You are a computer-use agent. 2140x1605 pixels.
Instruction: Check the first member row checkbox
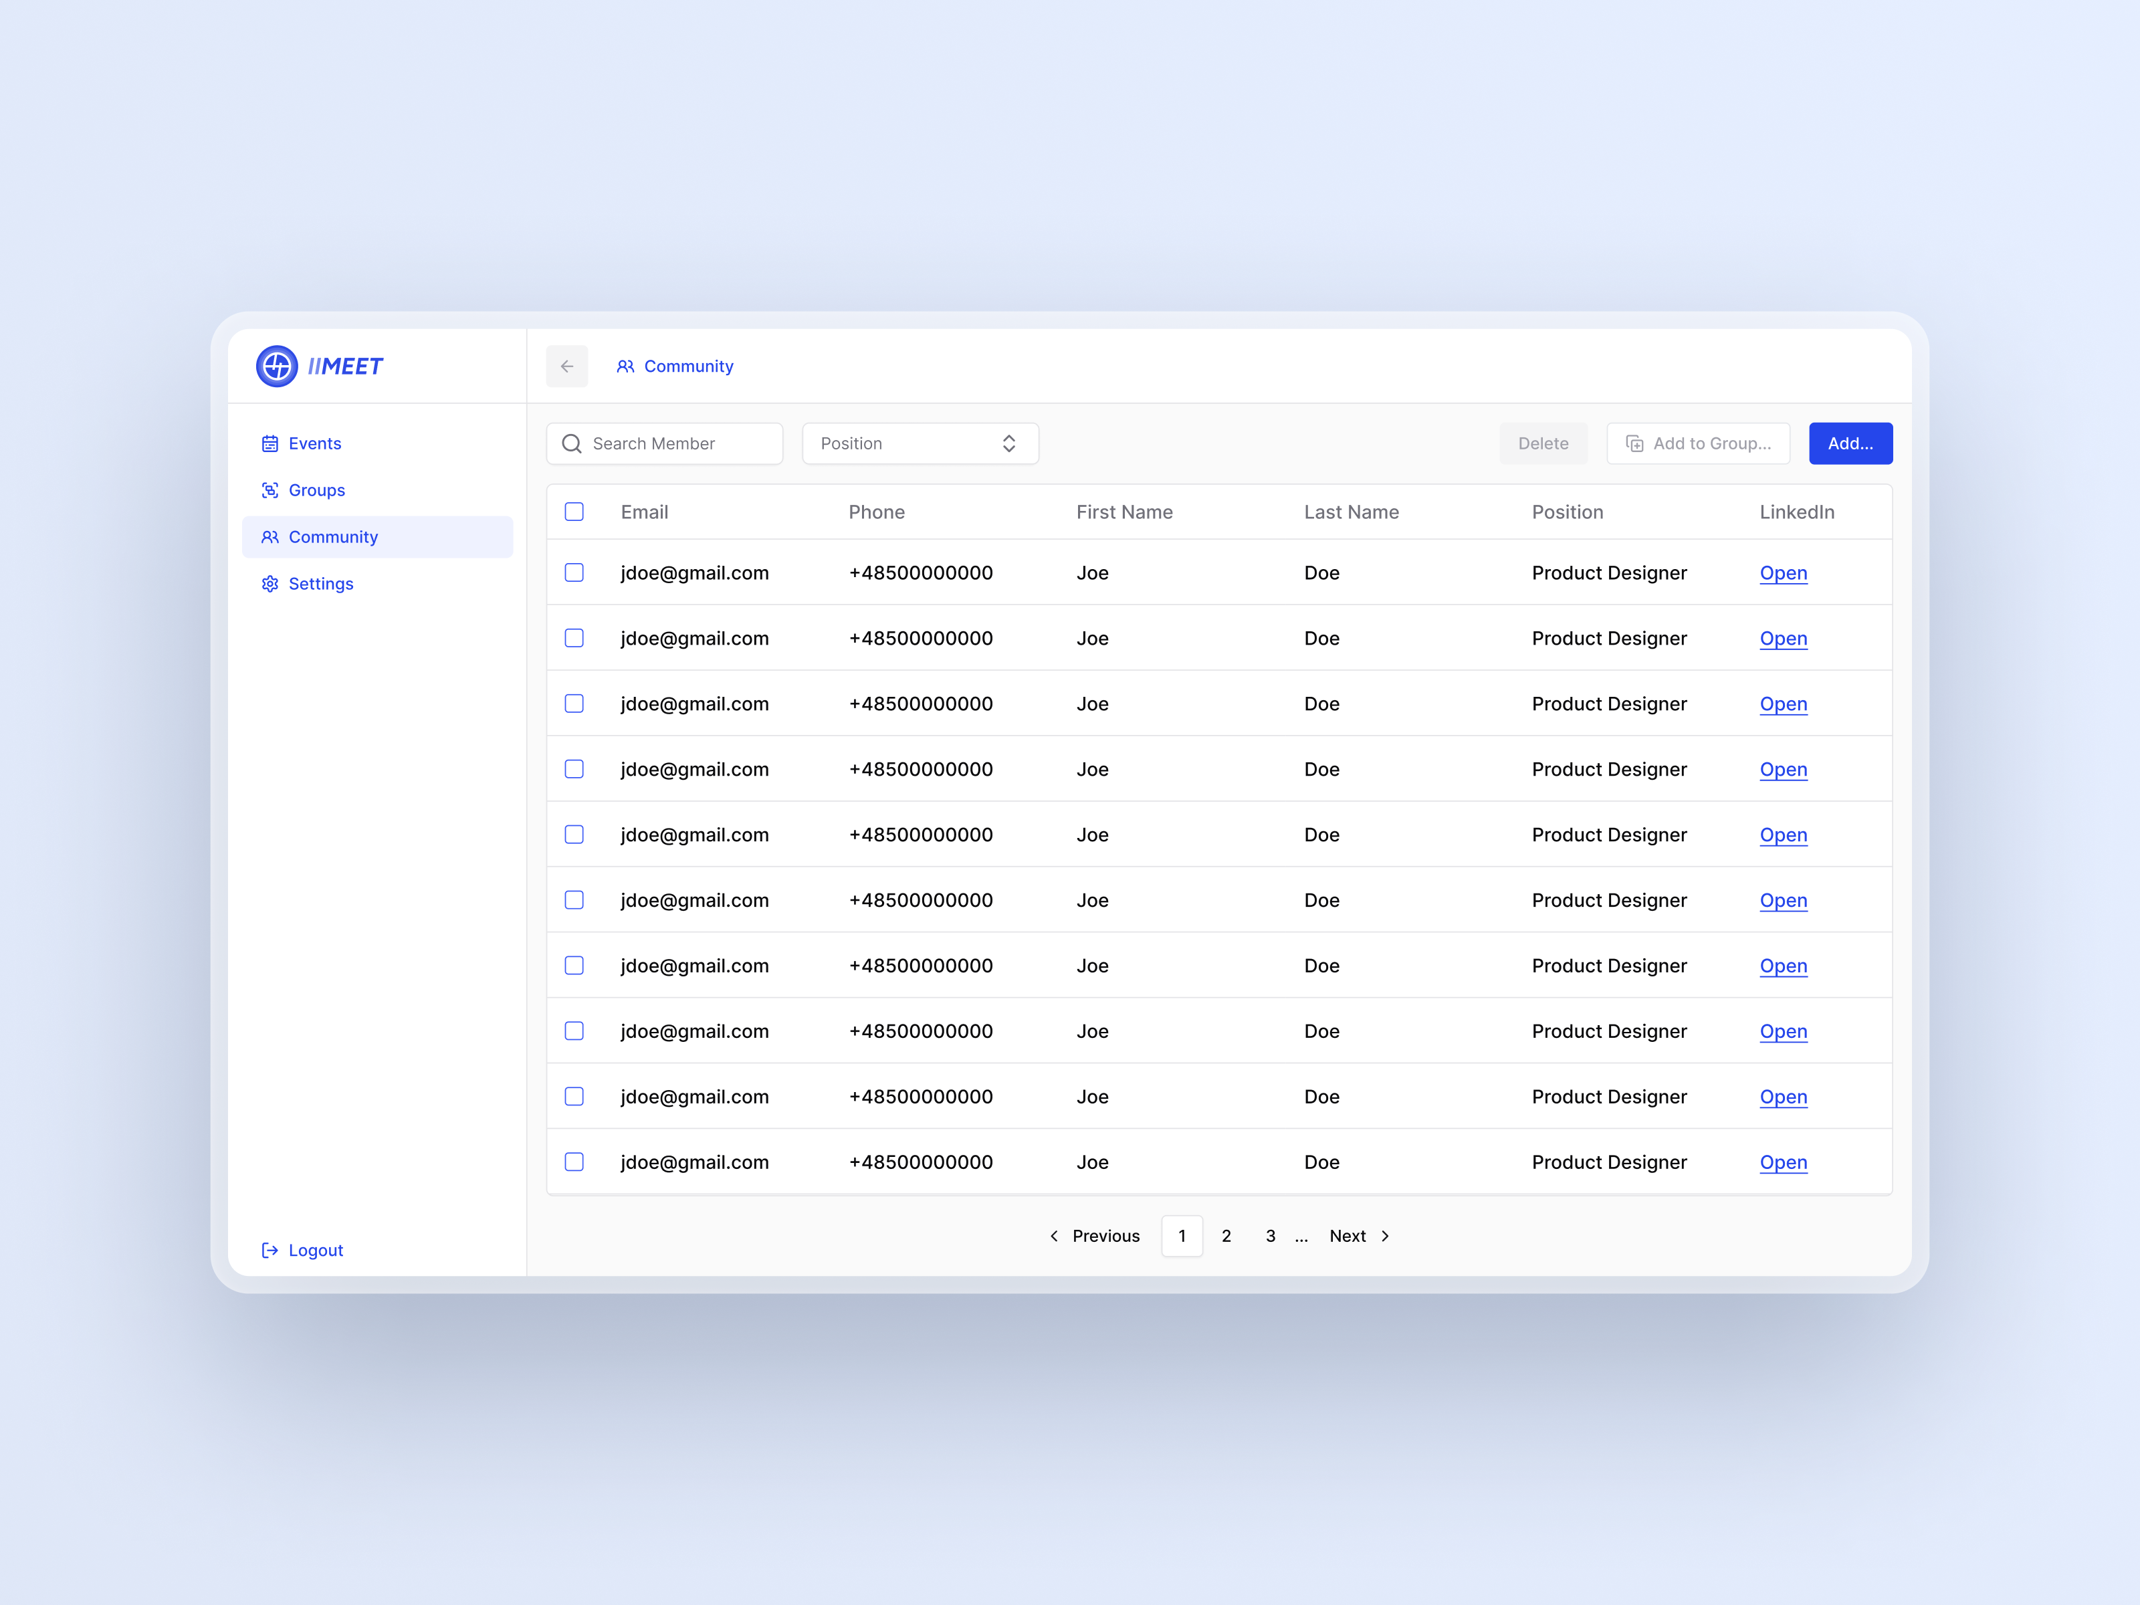574,572
